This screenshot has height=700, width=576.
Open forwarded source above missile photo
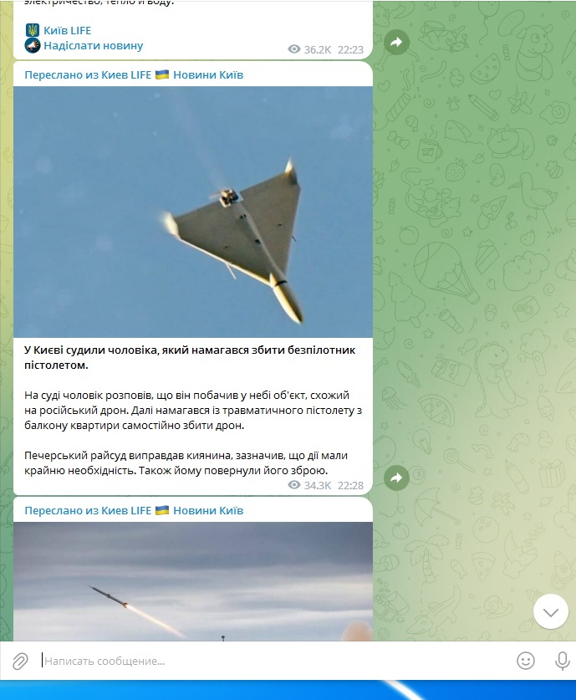(x=134, y=510)
